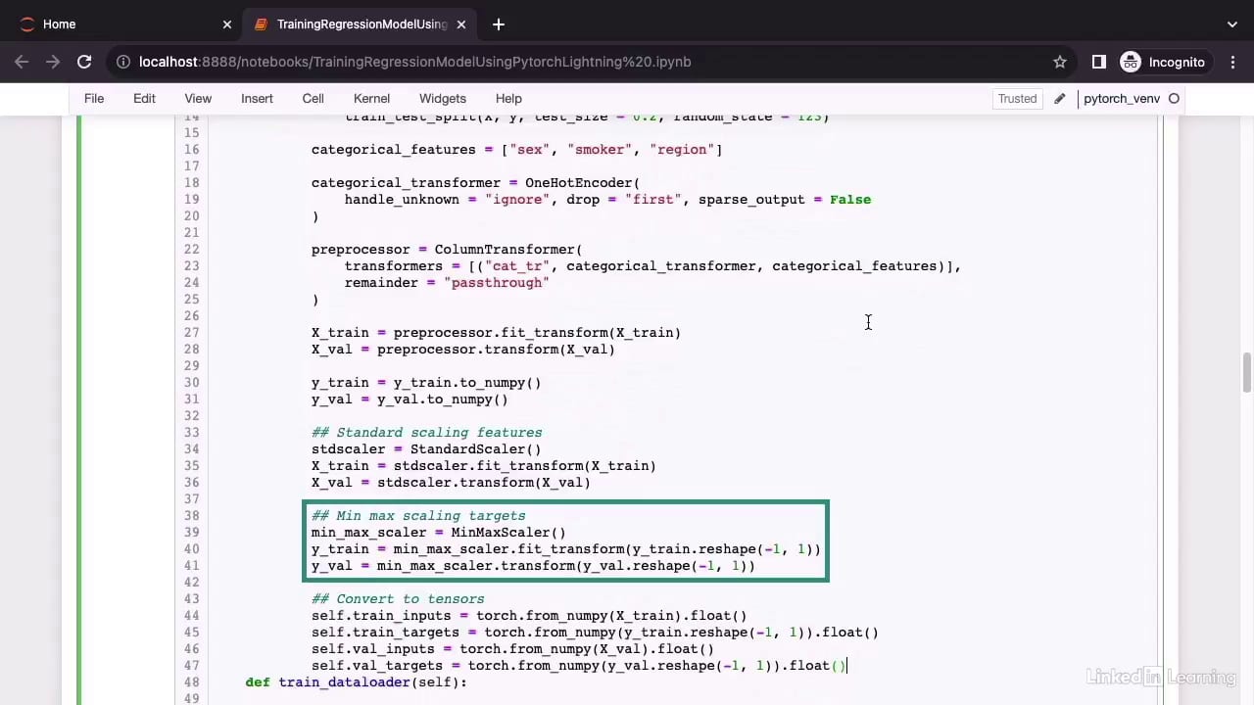
Task: Reload the notebook page
Action: (84, 62)
